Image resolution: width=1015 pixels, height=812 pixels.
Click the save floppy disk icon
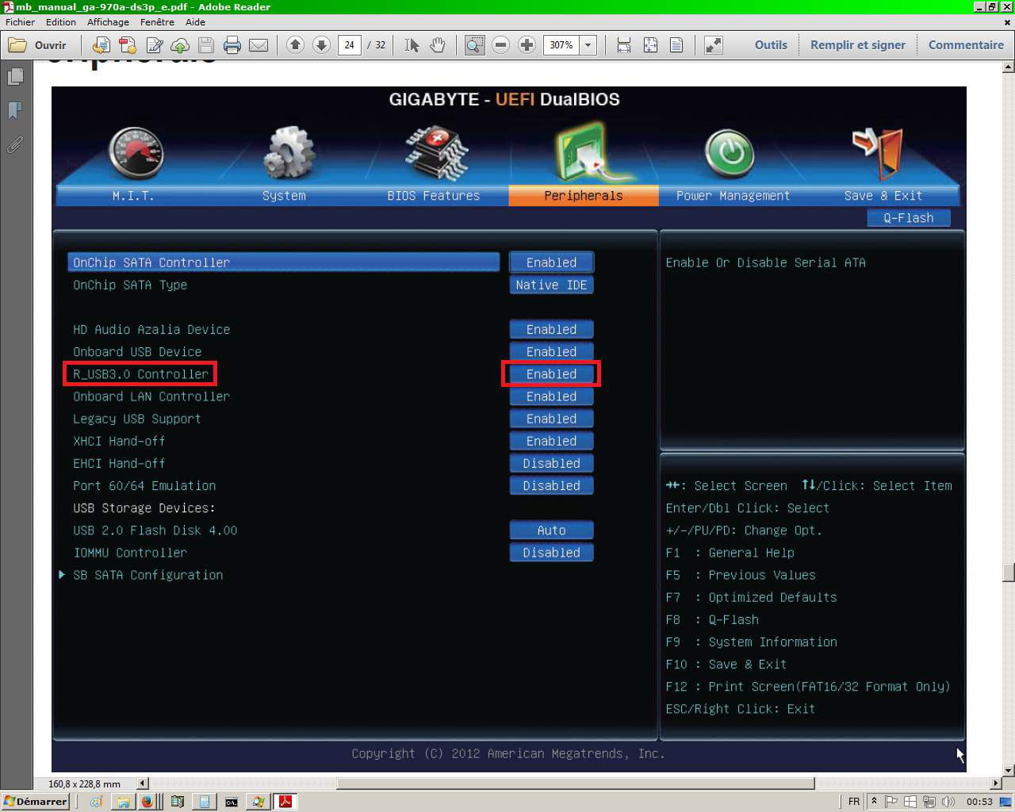(x=206, y=45)
